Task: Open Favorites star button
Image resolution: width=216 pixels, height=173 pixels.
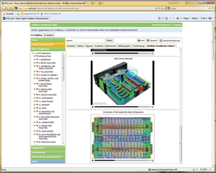Action: [8, 14]
